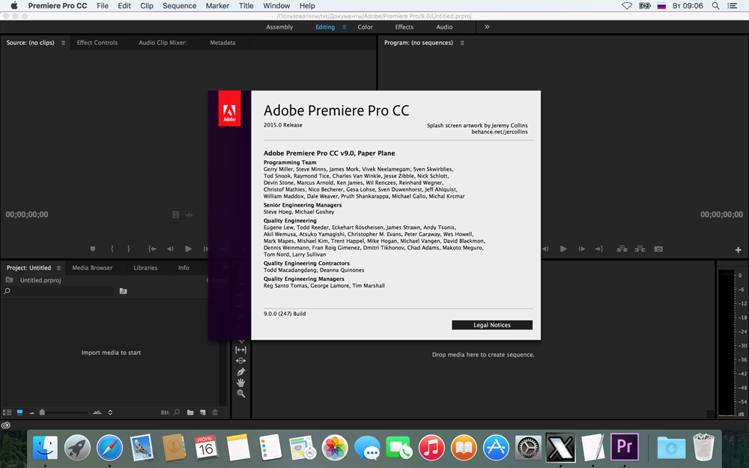This screenshot has height=468, width=749.
Task: Click the Creative Cloud status bar icon
Action: point(6,425)
